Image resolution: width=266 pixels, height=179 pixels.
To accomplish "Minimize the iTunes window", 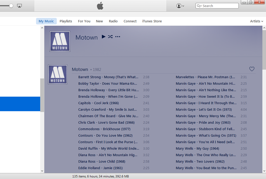I will pos(244,2).
